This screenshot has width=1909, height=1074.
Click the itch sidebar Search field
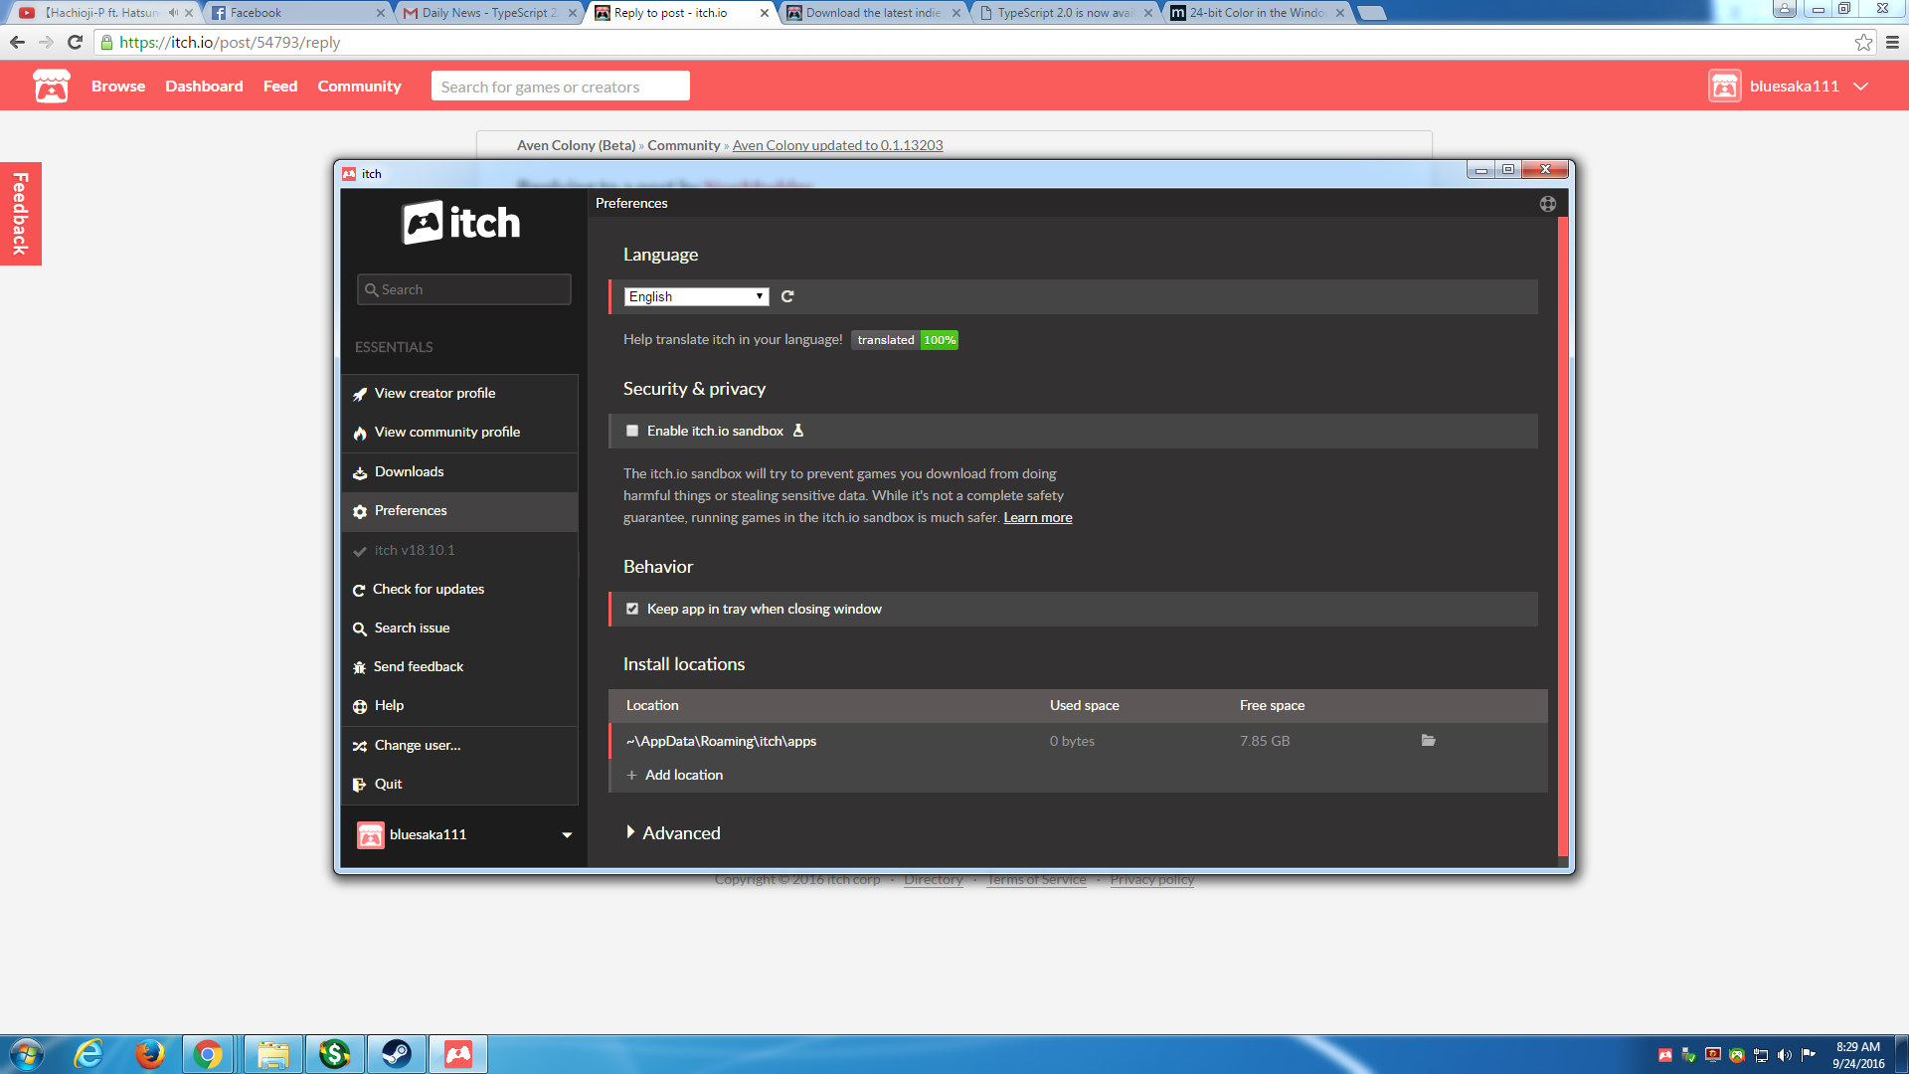pyautogui.click(x=463, y=289)
